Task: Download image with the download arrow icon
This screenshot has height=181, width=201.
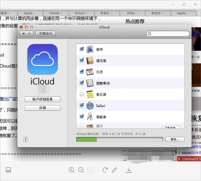Action: pyautogui.click(x=129, y=170)
